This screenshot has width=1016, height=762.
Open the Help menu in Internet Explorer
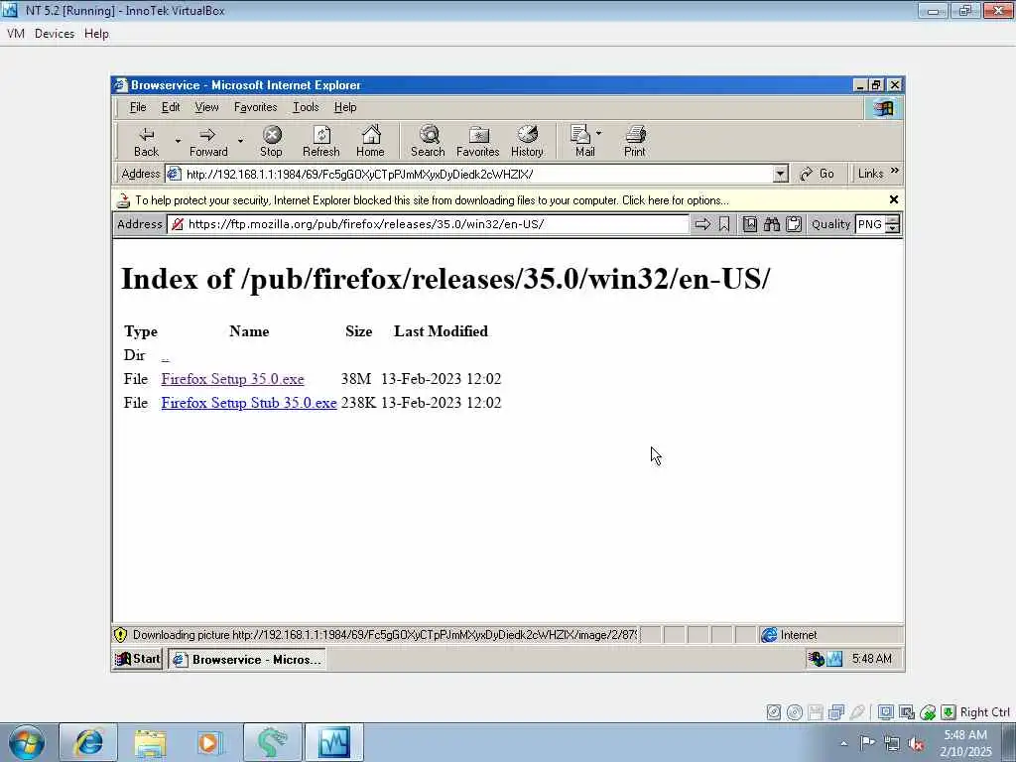345,107
